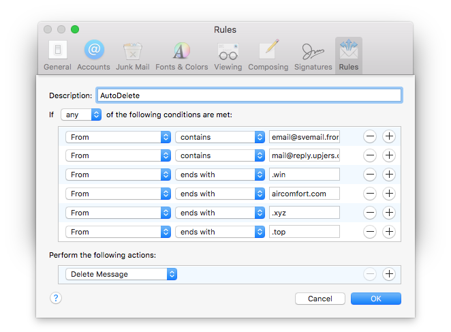Add a condition after aircomfort.com row
Viewport: 451px width, 332px height.
coord(389,194)
